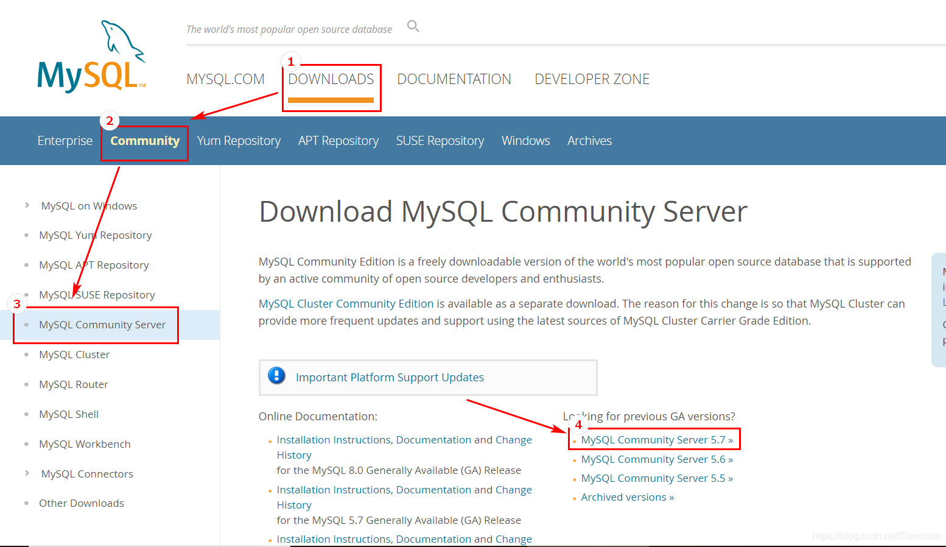Select the Community tab

[144, 141]
